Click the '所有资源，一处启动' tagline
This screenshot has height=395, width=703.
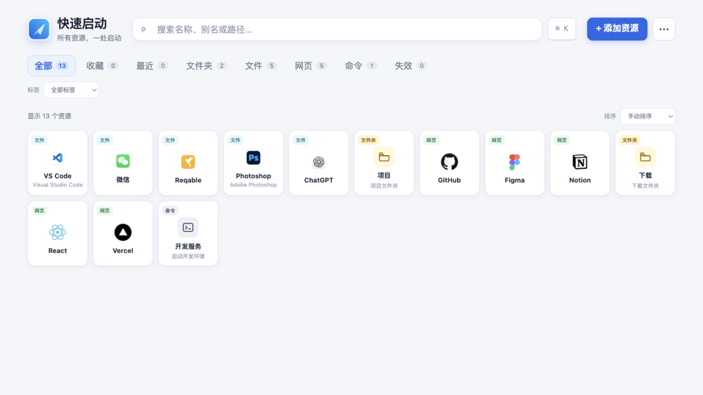89,38
